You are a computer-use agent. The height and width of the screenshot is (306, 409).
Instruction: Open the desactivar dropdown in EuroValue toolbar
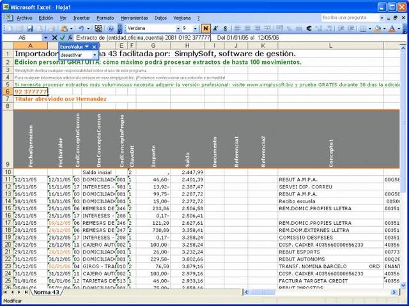click(x=95, y=55)
